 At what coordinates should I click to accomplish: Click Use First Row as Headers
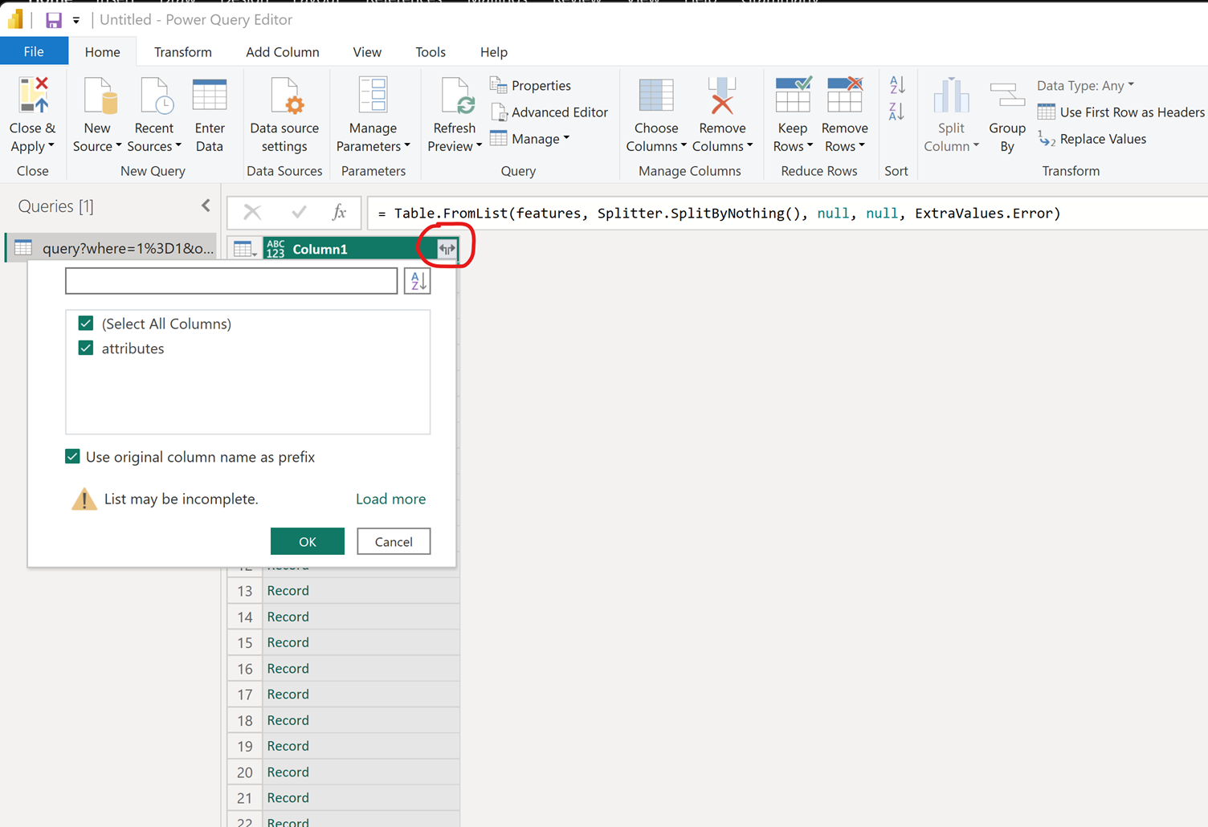click(1121, 112)
